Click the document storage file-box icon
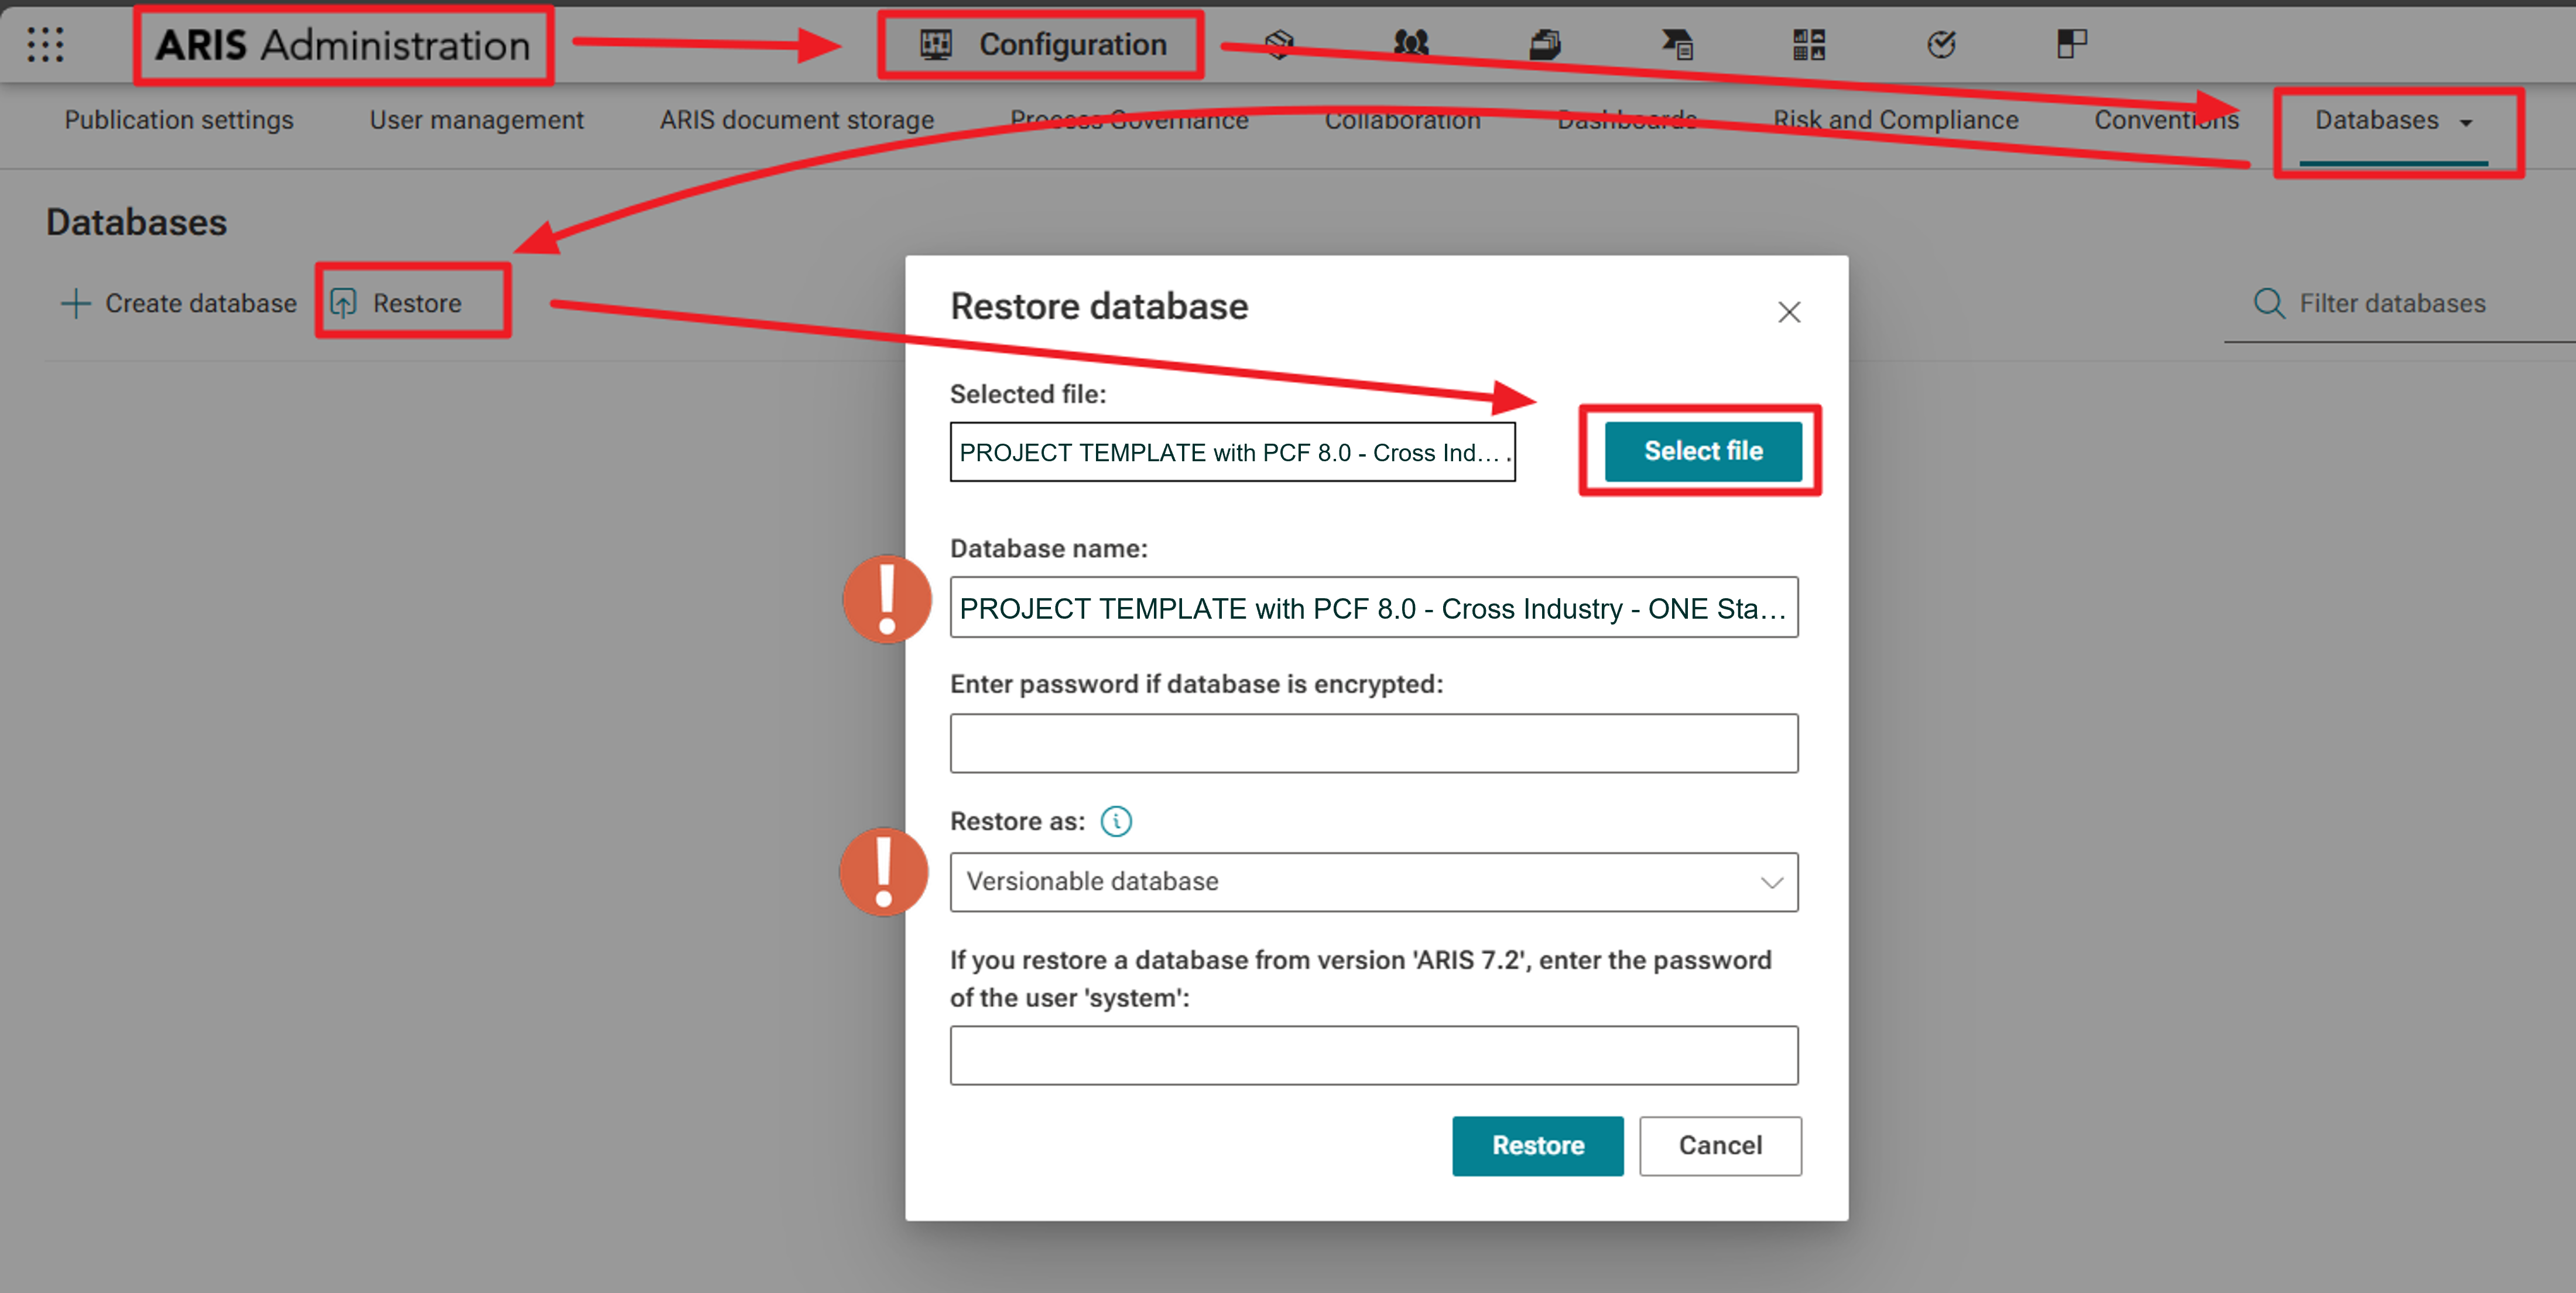Image resolution: width=2576 pixels, height=1293 pixels. click(1545, 44)
